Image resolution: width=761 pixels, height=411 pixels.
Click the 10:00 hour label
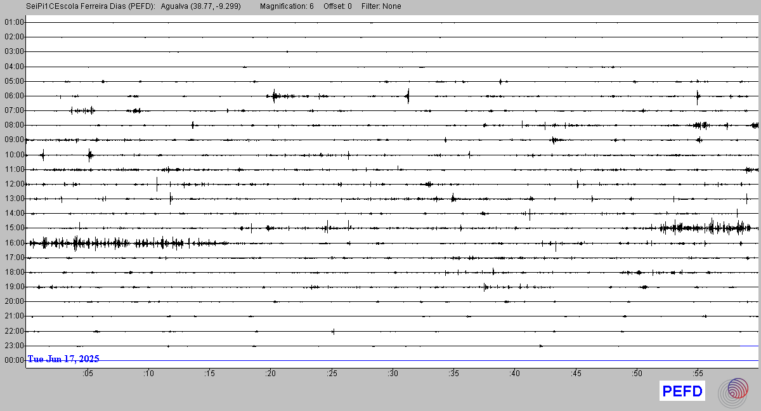click(x=14, y=155)
